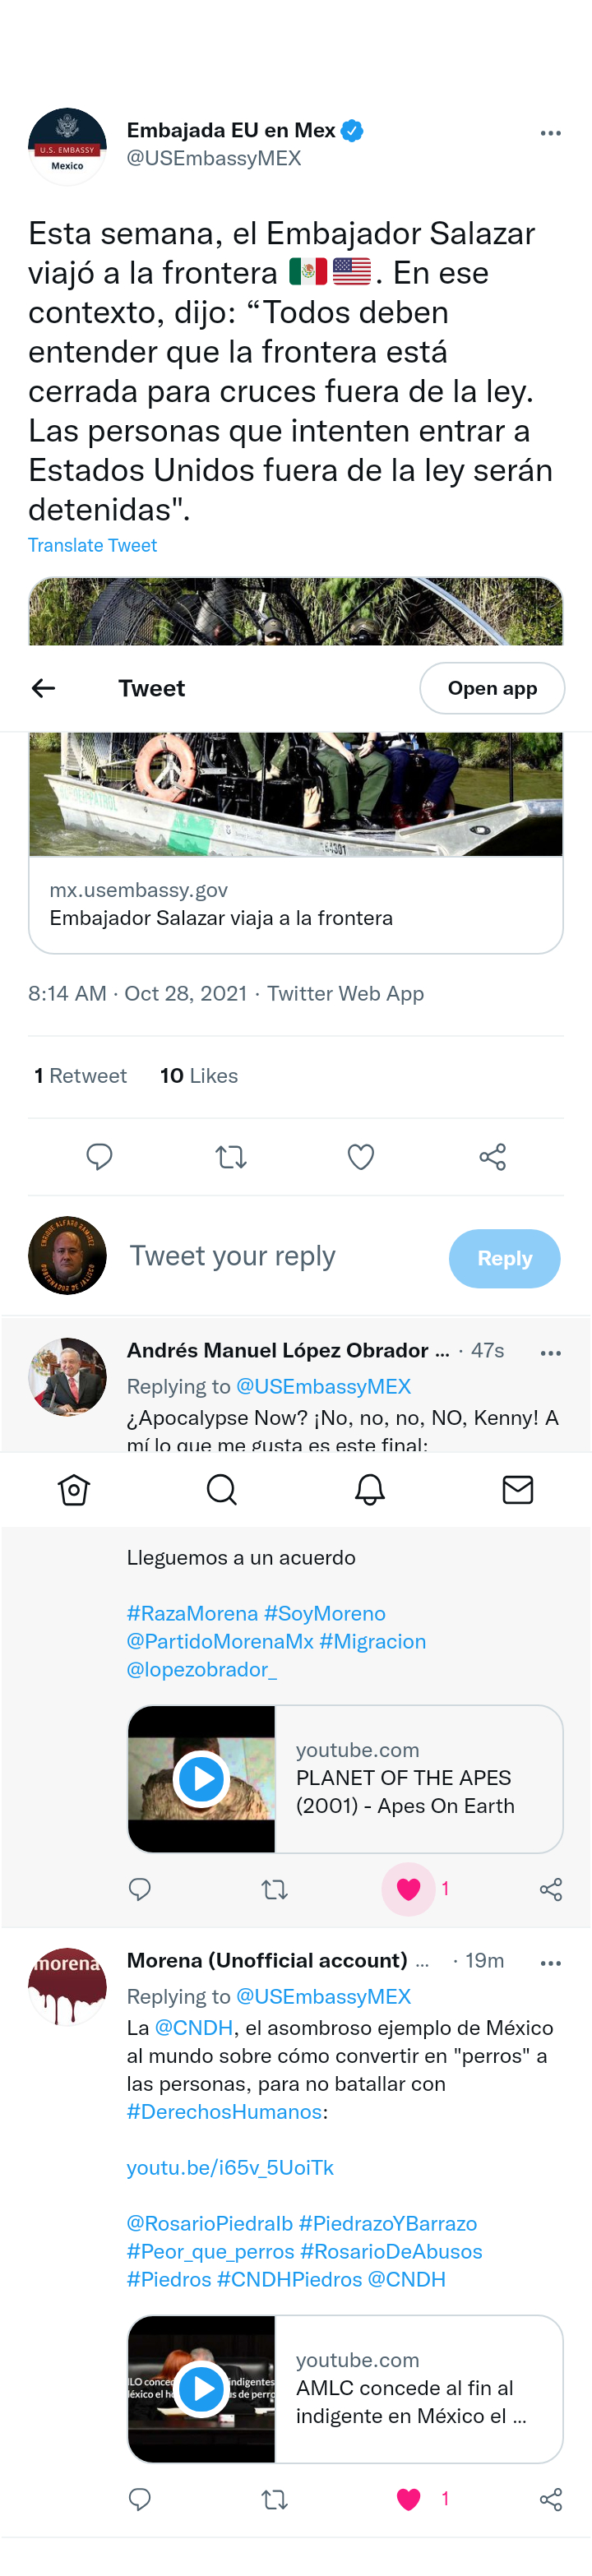This screenshot has width=592, height=2576.
Task: Expand options for López Obrador reply
Action: [550, 1353]
